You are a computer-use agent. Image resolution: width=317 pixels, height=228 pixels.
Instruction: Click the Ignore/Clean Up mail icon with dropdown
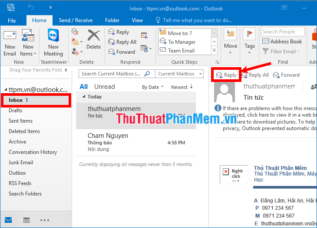tap(77, 42)
